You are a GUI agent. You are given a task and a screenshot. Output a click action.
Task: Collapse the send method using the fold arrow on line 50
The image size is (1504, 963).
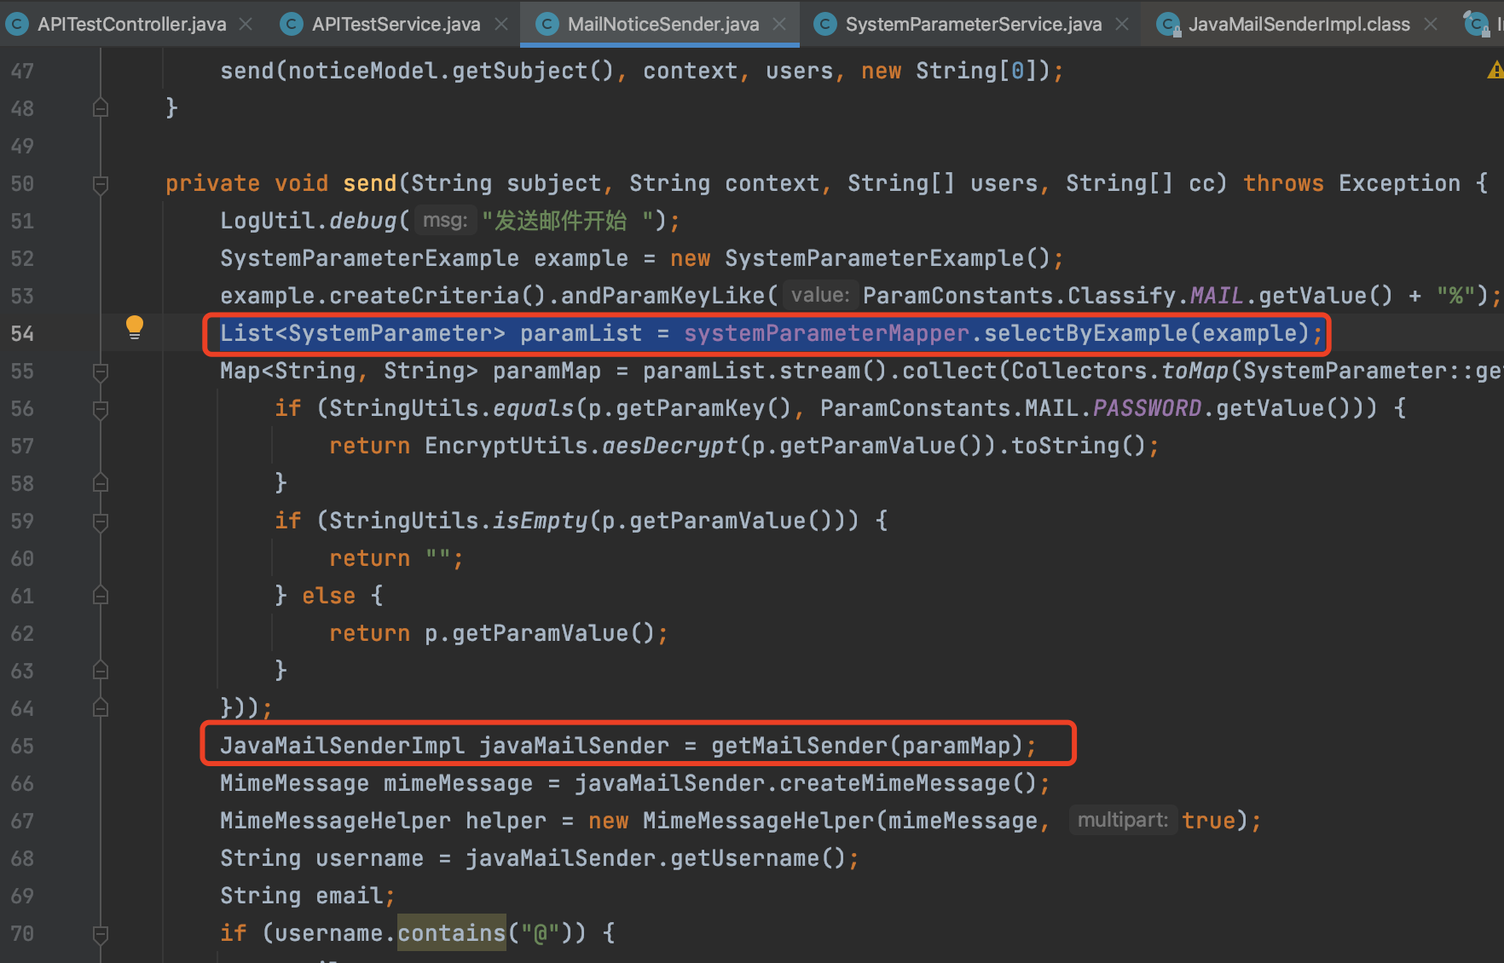[x=100, y=183]
